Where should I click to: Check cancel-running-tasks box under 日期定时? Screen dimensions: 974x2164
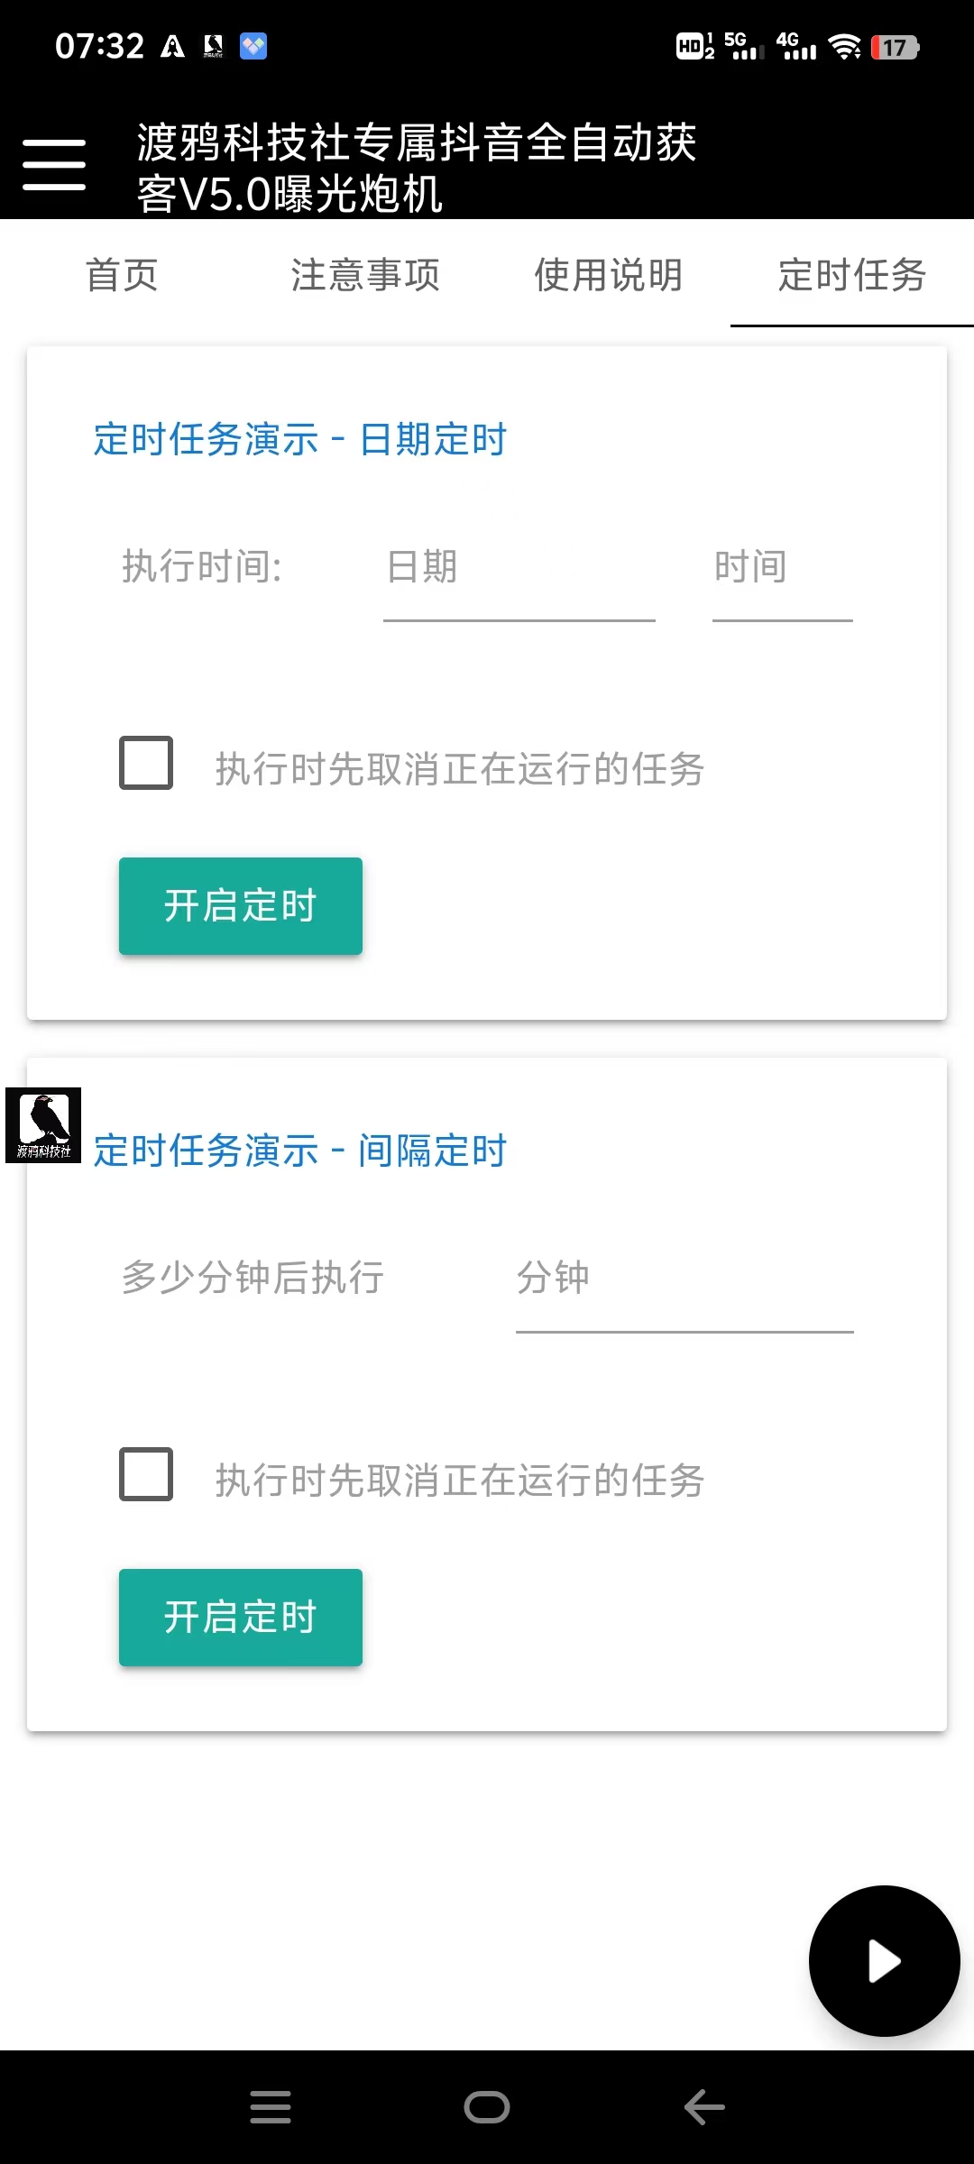146,763
